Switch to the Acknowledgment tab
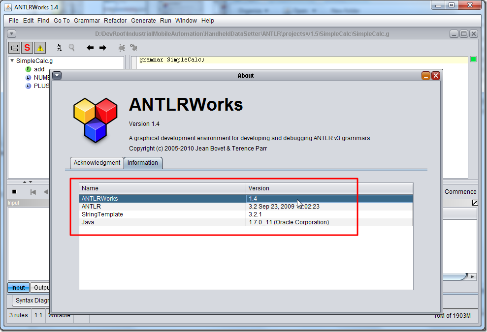 97,163
